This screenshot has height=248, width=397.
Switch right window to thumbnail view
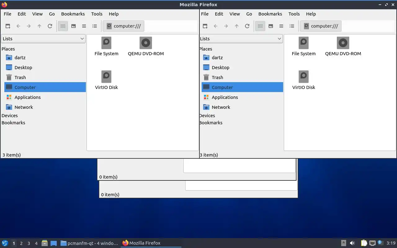click(271, 26)
